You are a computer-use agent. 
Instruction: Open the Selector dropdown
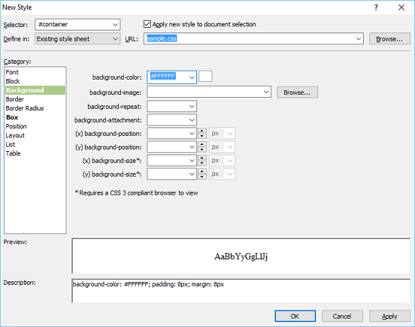coord(115,25)
